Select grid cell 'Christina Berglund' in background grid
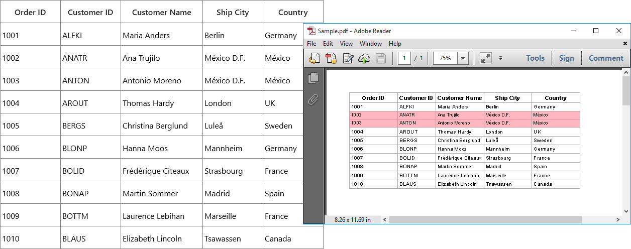 coord(162,126)
